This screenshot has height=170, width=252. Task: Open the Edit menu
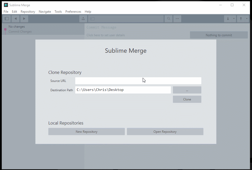(14, 12)
